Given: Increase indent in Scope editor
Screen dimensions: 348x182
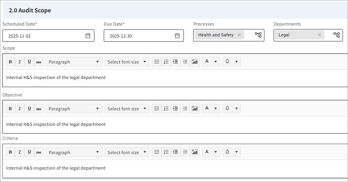Looking at the screenshot, I should pos(175,62).
